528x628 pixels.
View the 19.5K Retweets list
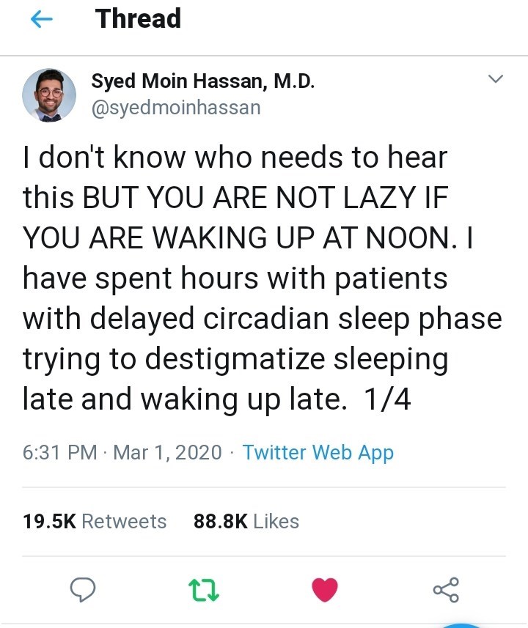pos(95,521)
